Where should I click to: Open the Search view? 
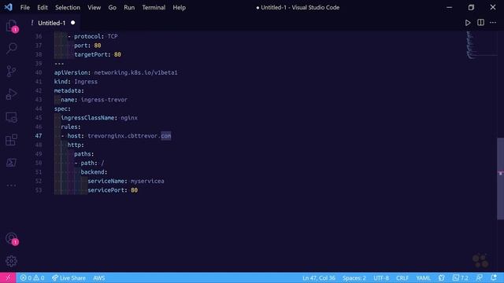point(12,49)
